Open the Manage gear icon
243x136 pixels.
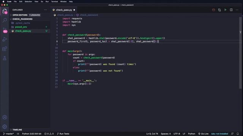click(x=5, y=127)
